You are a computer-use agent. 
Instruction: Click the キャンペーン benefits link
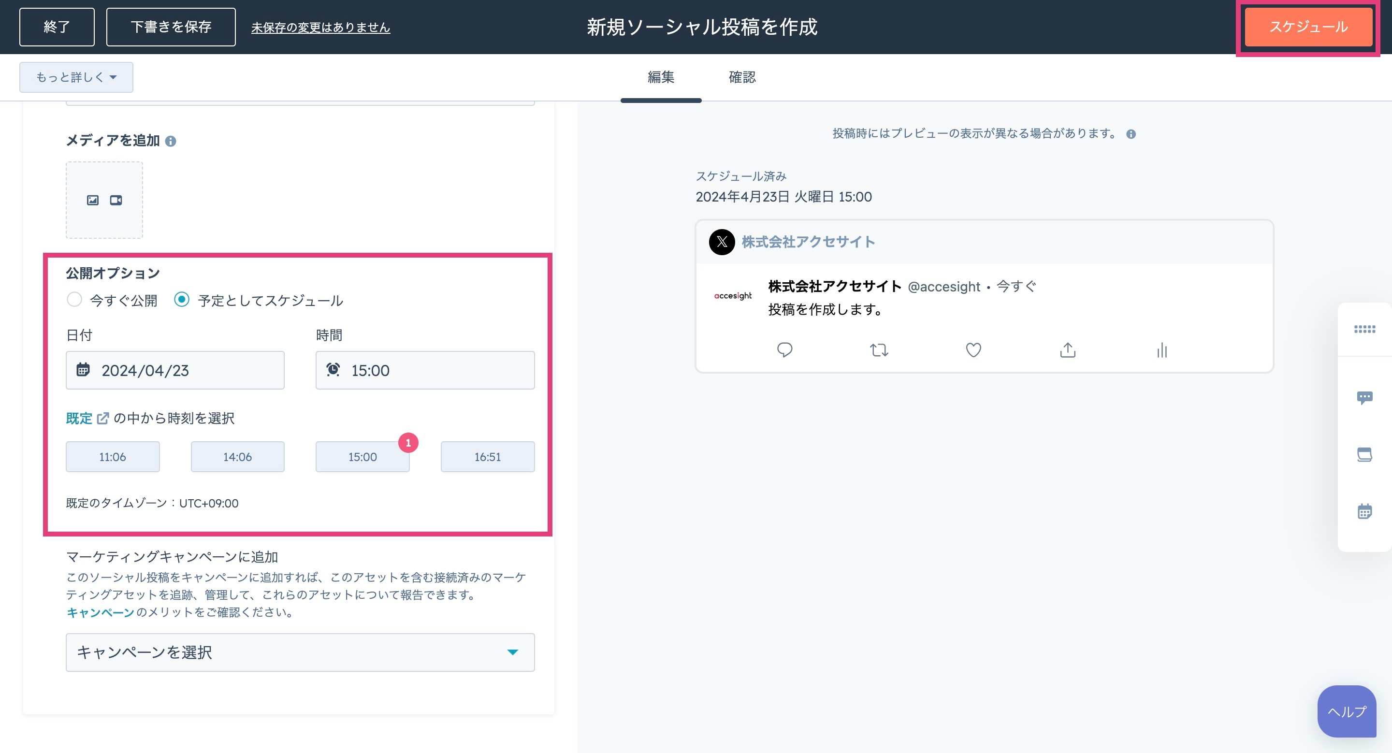100,612
